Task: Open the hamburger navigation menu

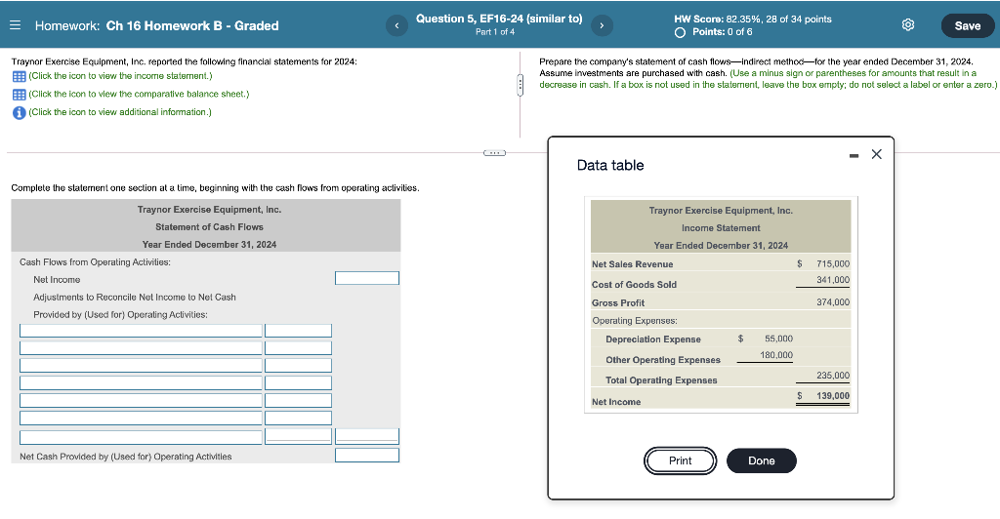Action: click(x=16, y=25)
